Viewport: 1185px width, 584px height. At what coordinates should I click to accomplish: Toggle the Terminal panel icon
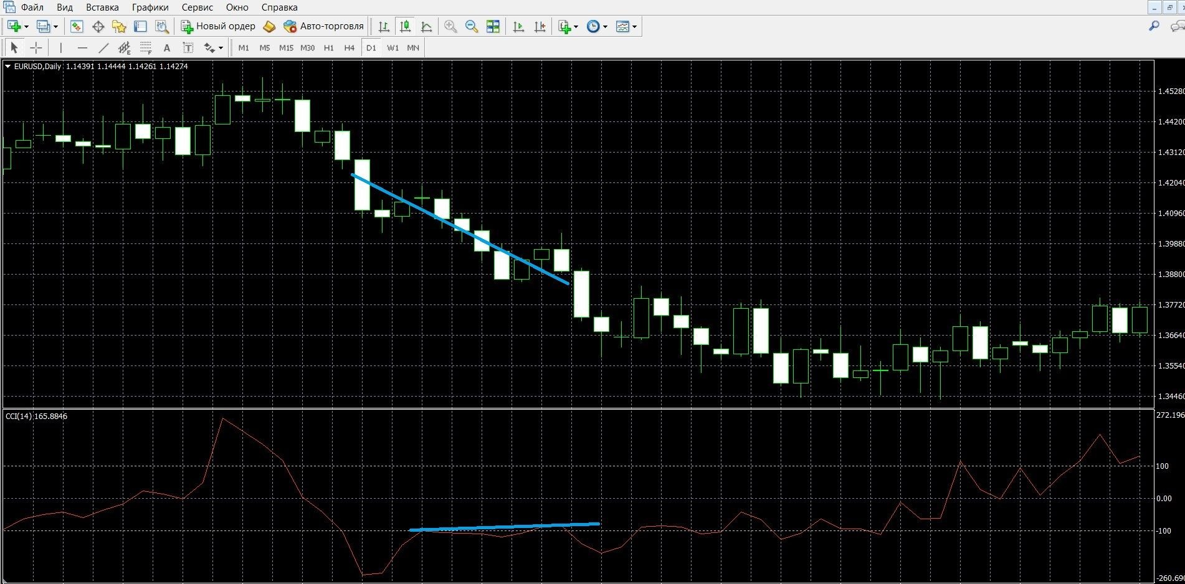tap(140, 26)
